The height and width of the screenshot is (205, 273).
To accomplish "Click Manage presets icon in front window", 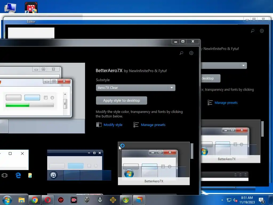I will [x=136, y=125].
